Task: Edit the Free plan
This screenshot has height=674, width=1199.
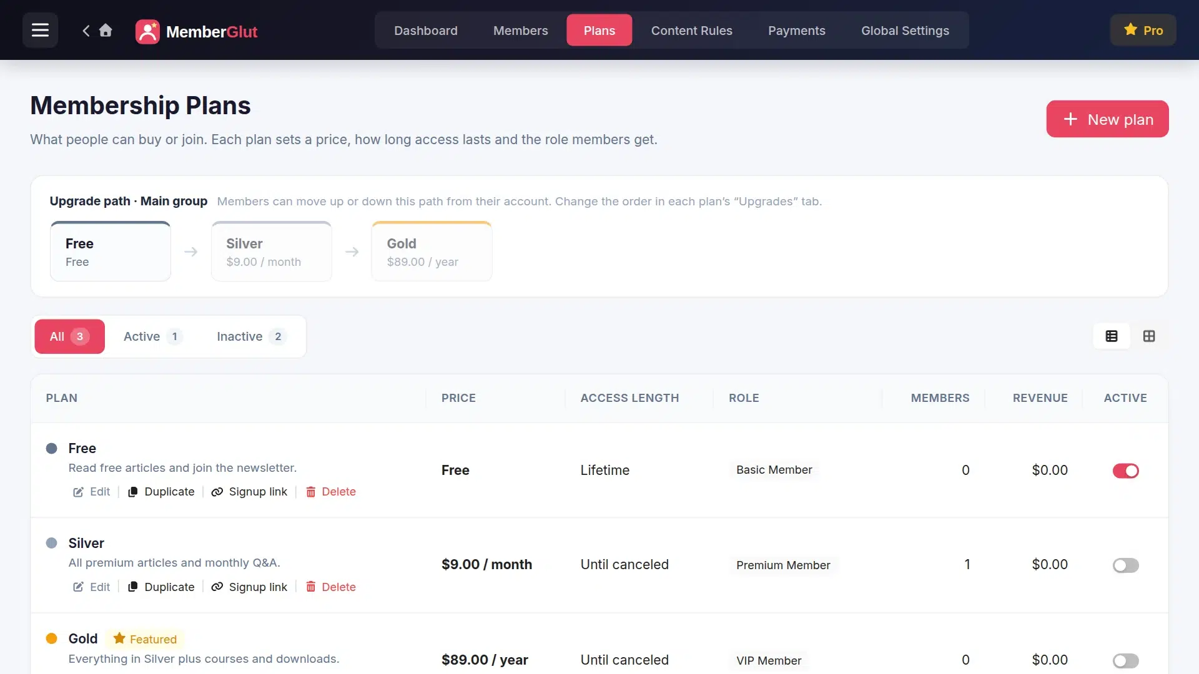Action: pos(92,492)
